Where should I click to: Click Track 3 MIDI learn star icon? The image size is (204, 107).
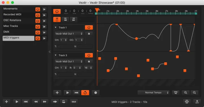[x=89, y=61]
